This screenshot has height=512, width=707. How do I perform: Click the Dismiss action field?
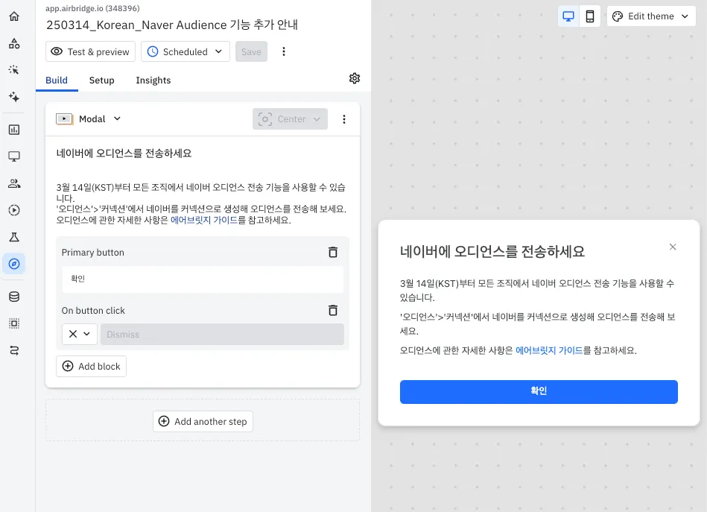click(x=222, y=335)
